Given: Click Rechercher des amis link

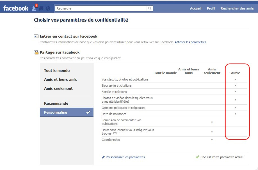Looking at the screenshot, I should [237, 8].
